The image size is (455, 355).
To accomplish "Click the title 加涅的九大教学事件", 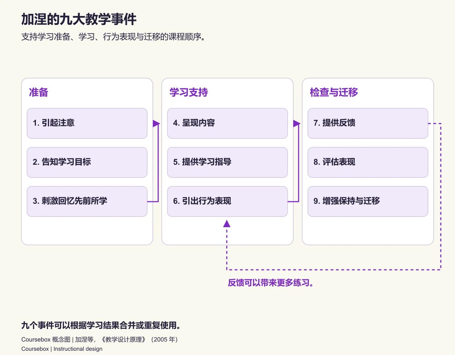I will (x=79, y=19).
